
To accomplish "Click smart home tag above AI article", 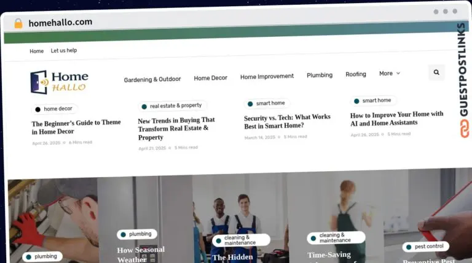I will pyautogui.click(x=373, y=101).
